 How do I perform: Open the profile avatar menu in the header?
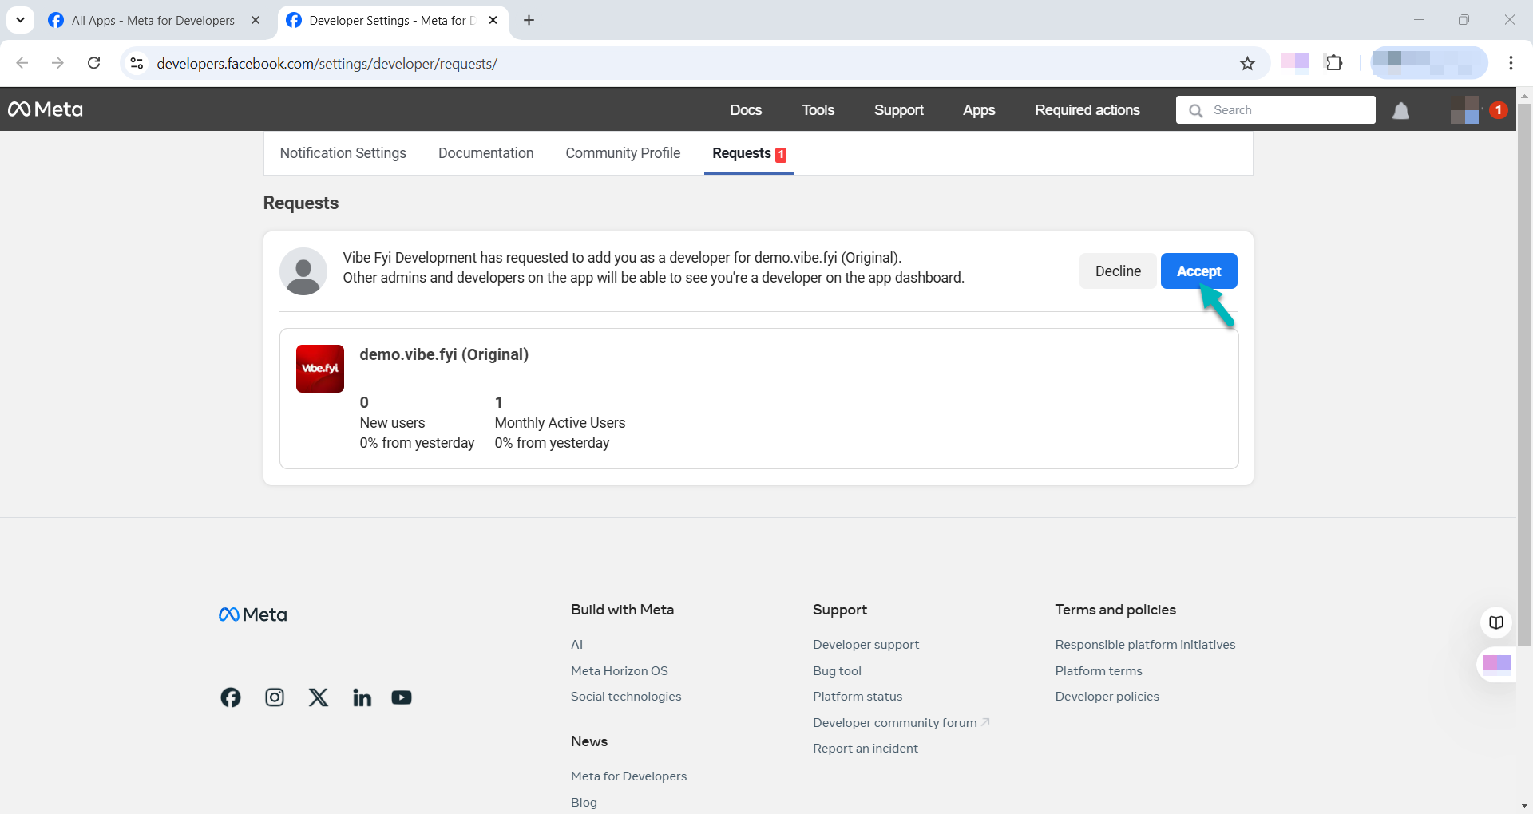point(1465,110)
